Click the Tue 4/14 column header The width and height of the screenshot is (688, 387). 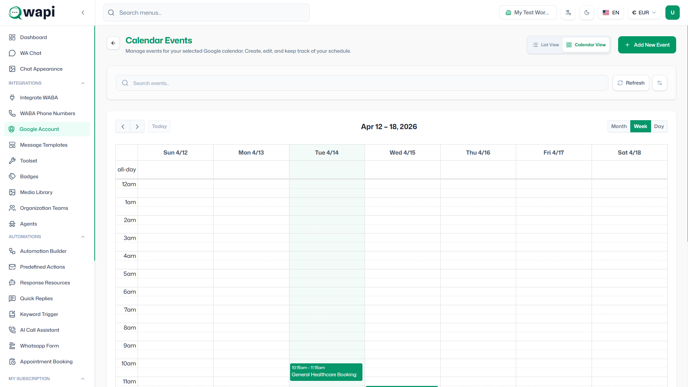(327, 152)
